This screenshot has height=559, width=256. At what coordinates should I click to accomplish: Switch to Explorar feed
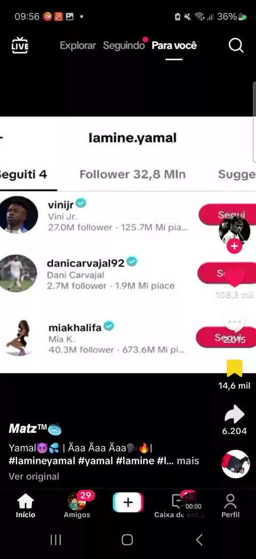click(77, 45)
